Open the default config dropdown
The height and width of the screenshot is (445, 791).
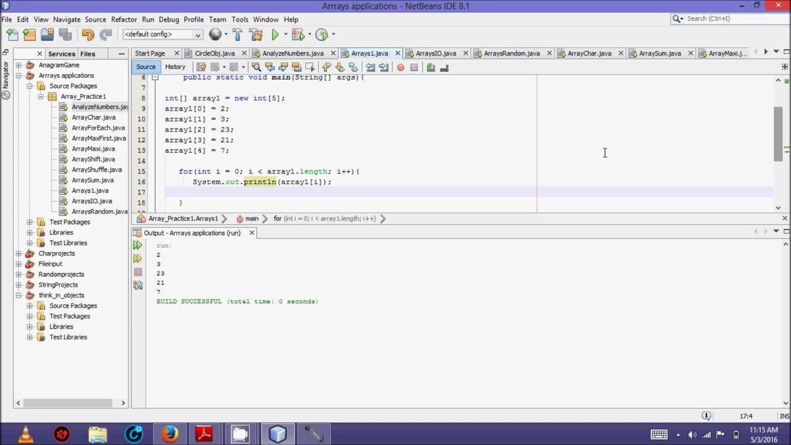pos(163,35)
